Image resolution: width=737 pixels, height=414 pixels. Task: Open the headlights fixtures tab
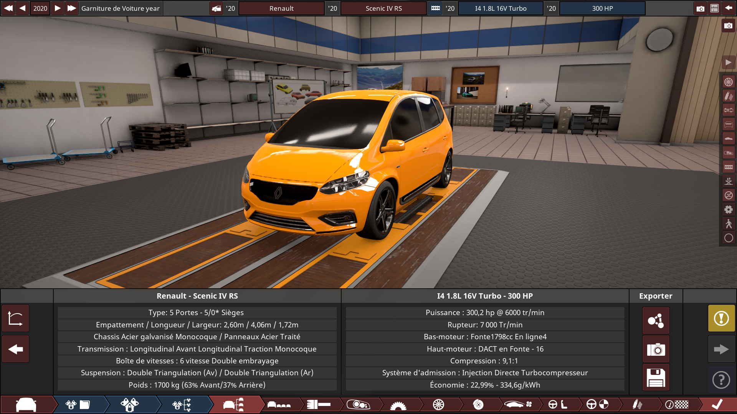coord(359,405)
